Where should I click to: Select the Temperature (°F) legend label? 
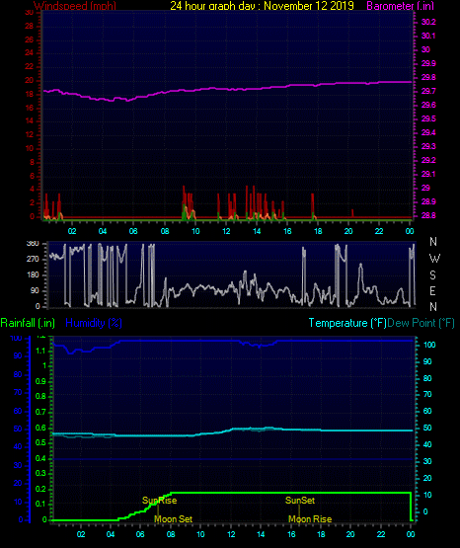tap(347, 323)
